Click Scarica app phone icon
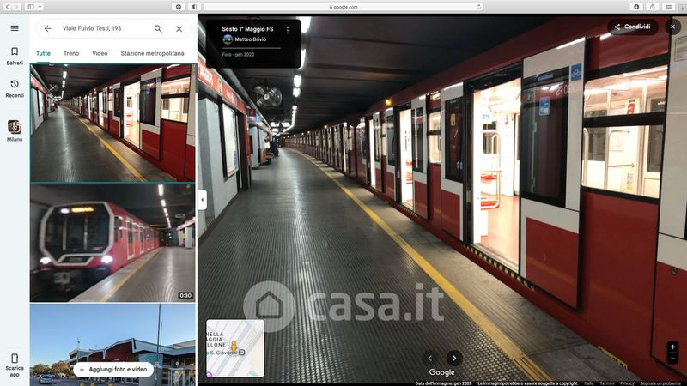Screen dimensions: 687x386 15,363
